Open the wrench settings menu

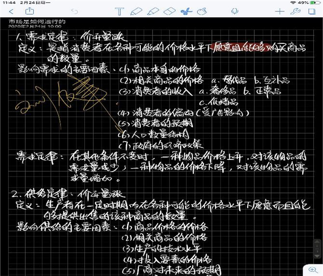click(295, 11)
